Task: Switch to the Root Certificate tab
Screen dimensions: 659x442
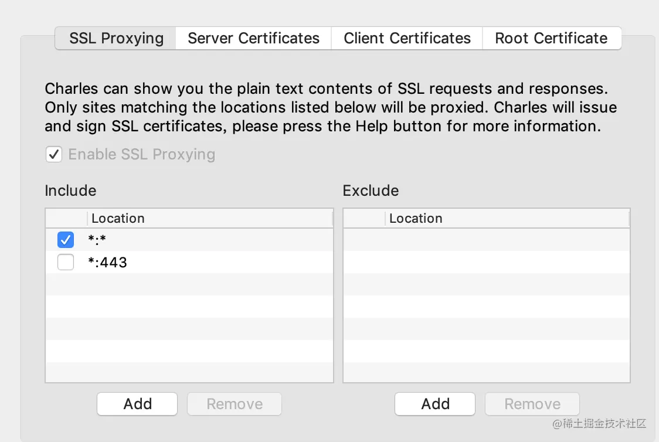Action: pos(551,39)
